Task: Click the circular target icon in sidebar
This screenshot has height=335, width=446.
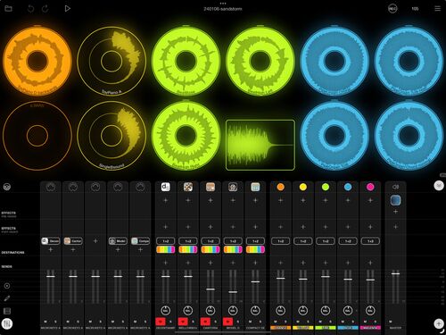Action: [x=7, y=286]
